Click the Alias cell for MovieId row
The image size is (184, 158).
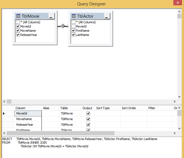pyautogui.click(x=50, y=113)
